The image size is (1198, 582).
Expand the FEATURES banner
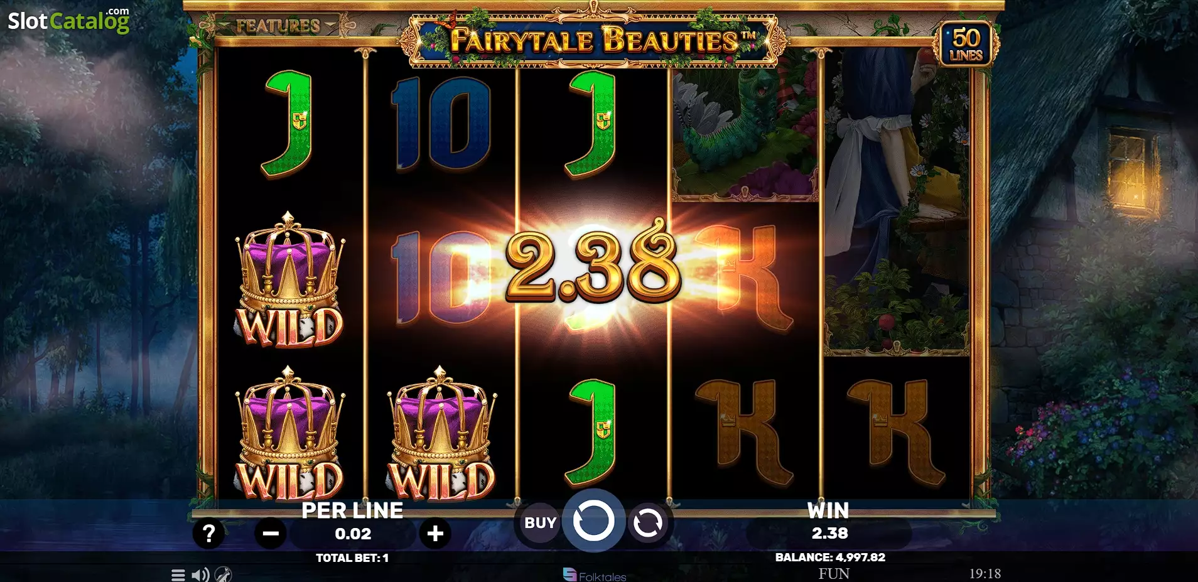(278, 26)
